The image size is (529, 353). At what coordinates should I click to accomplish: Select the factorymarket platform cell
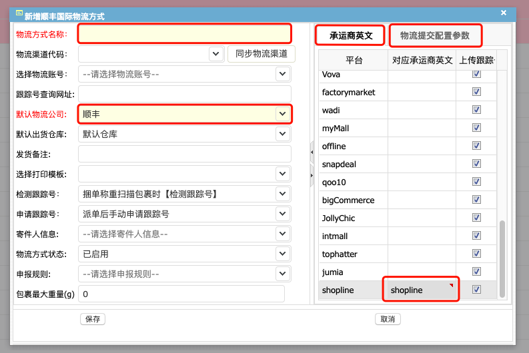pyautogui.click(x=354, y=93)
